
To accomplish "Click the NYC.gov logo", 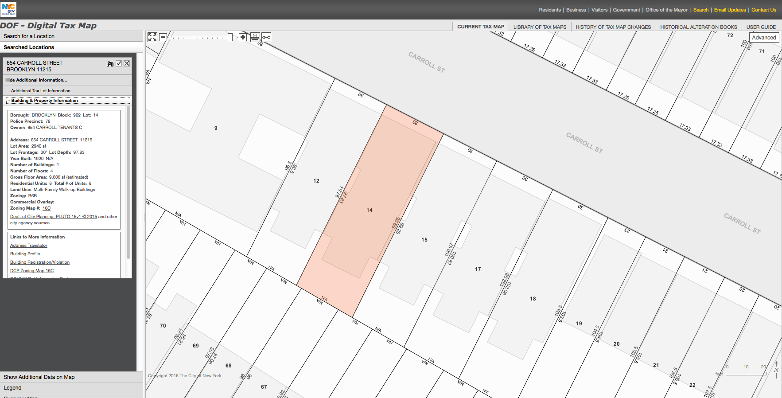I will (8, 9).
